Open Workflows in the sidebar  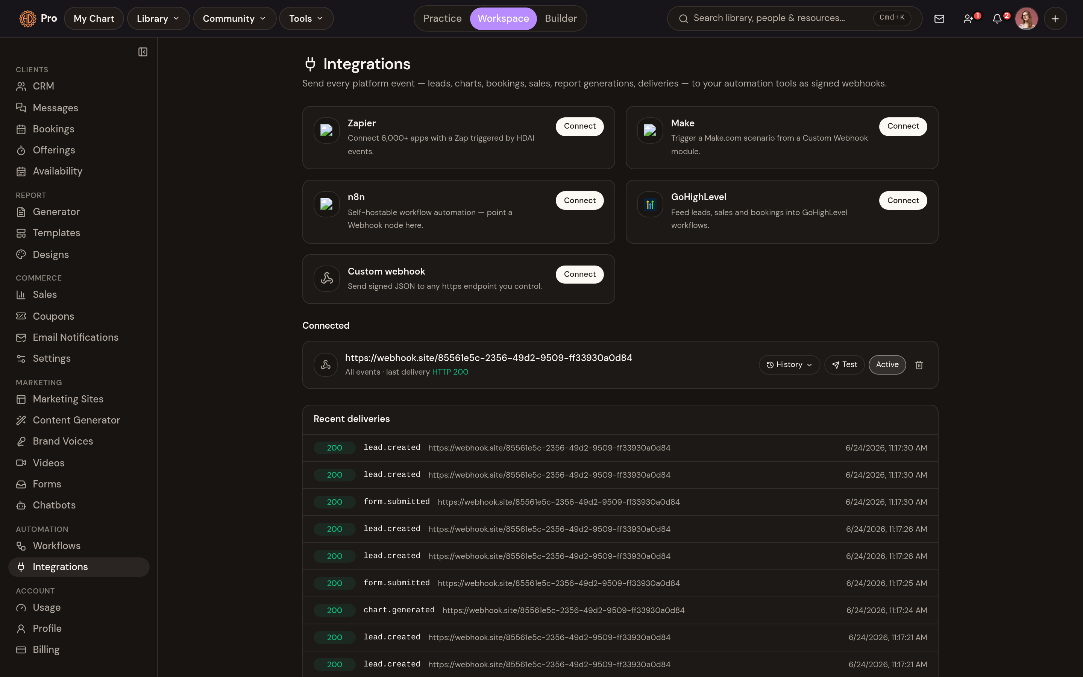pyautogui.click(x=79, y=546)
